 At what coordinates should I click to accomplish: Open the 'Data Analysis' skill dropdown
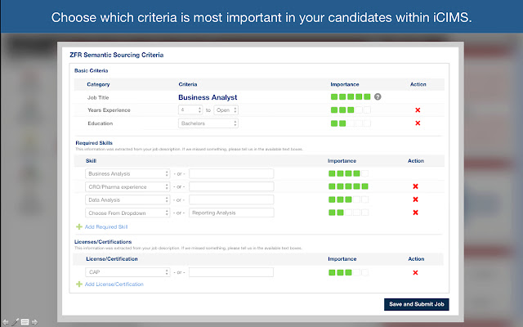[x=127, y=199]
